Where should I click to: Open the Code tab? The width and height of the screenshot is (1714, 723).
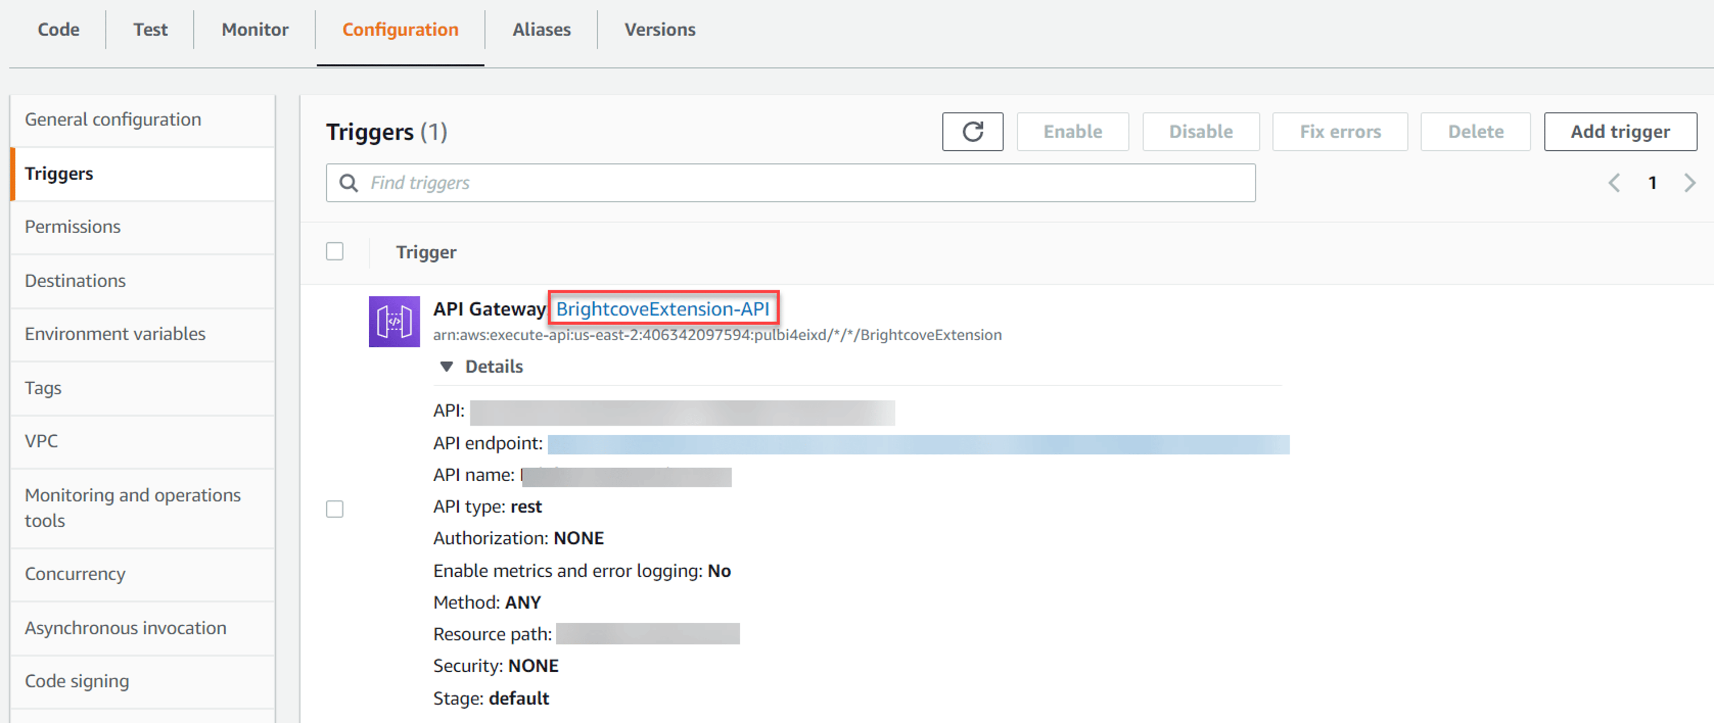tap(58, 29)
